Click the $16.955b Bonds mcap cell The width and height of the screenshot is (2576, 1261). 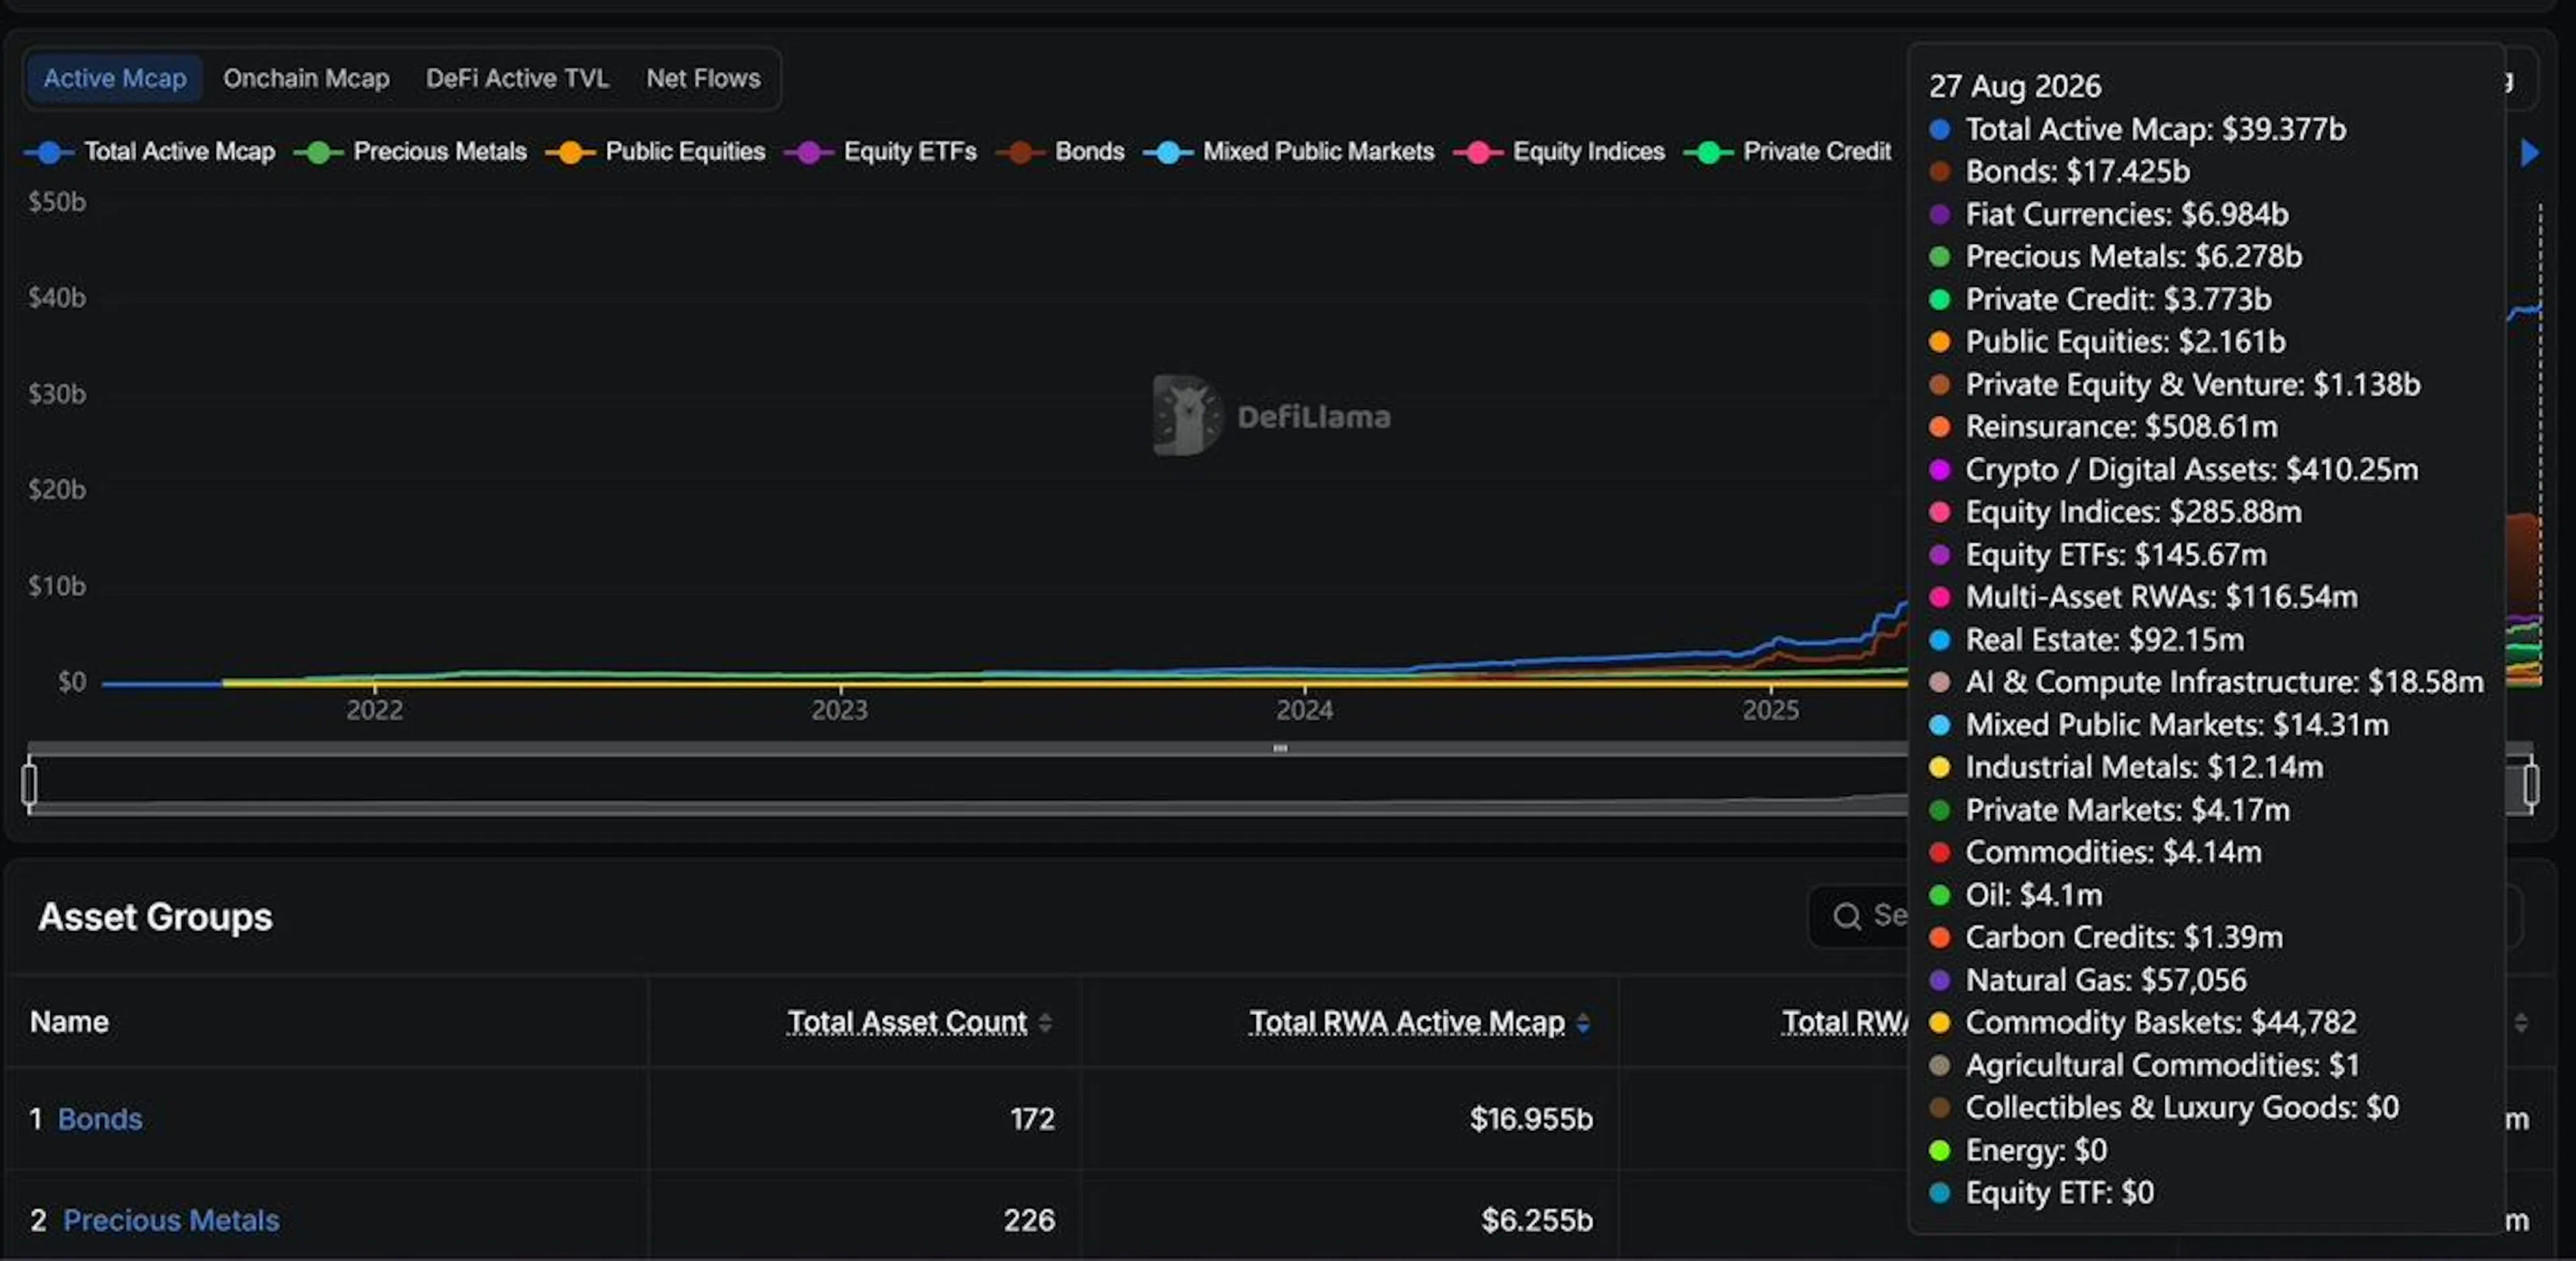pos(1531,1119)
